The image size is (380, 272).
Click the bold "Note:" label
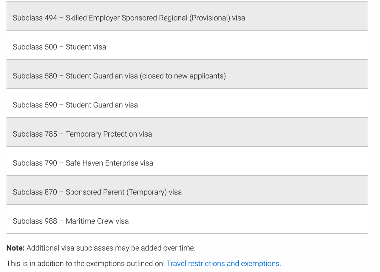point(15,248)
